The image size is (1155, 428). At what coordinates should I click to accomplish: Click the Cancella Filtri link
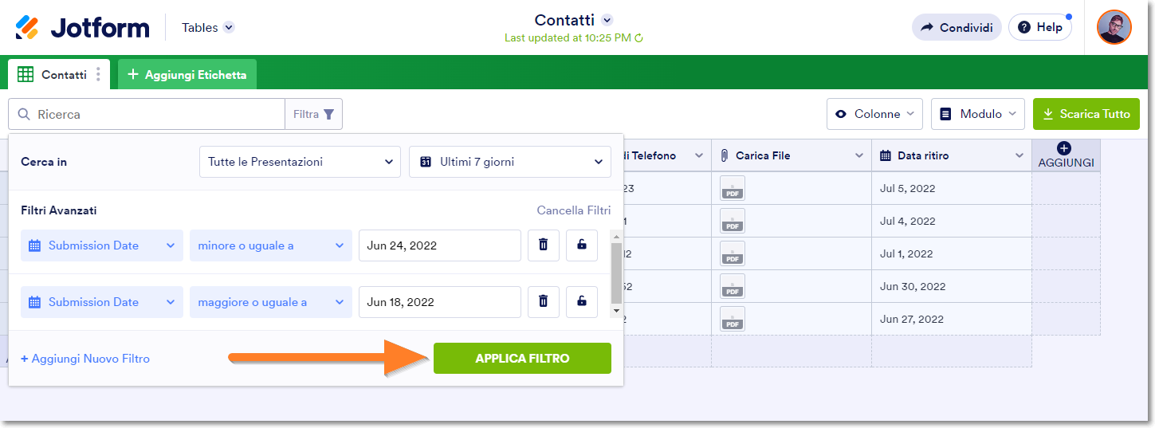[573, 211]
